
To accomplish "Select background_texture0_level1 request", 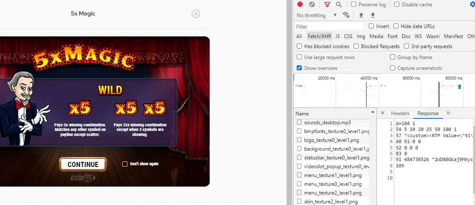I will pos(331,149).
